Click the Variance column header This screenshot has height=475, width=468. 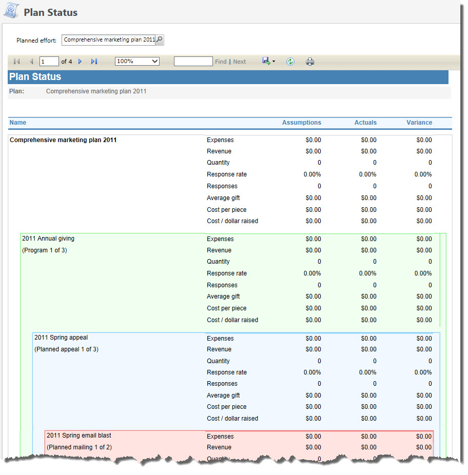point(419,123)
